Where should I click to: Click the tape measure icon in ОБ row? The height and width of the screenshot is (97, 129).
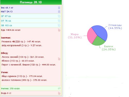pyautogui.click(x=59, y=25)
